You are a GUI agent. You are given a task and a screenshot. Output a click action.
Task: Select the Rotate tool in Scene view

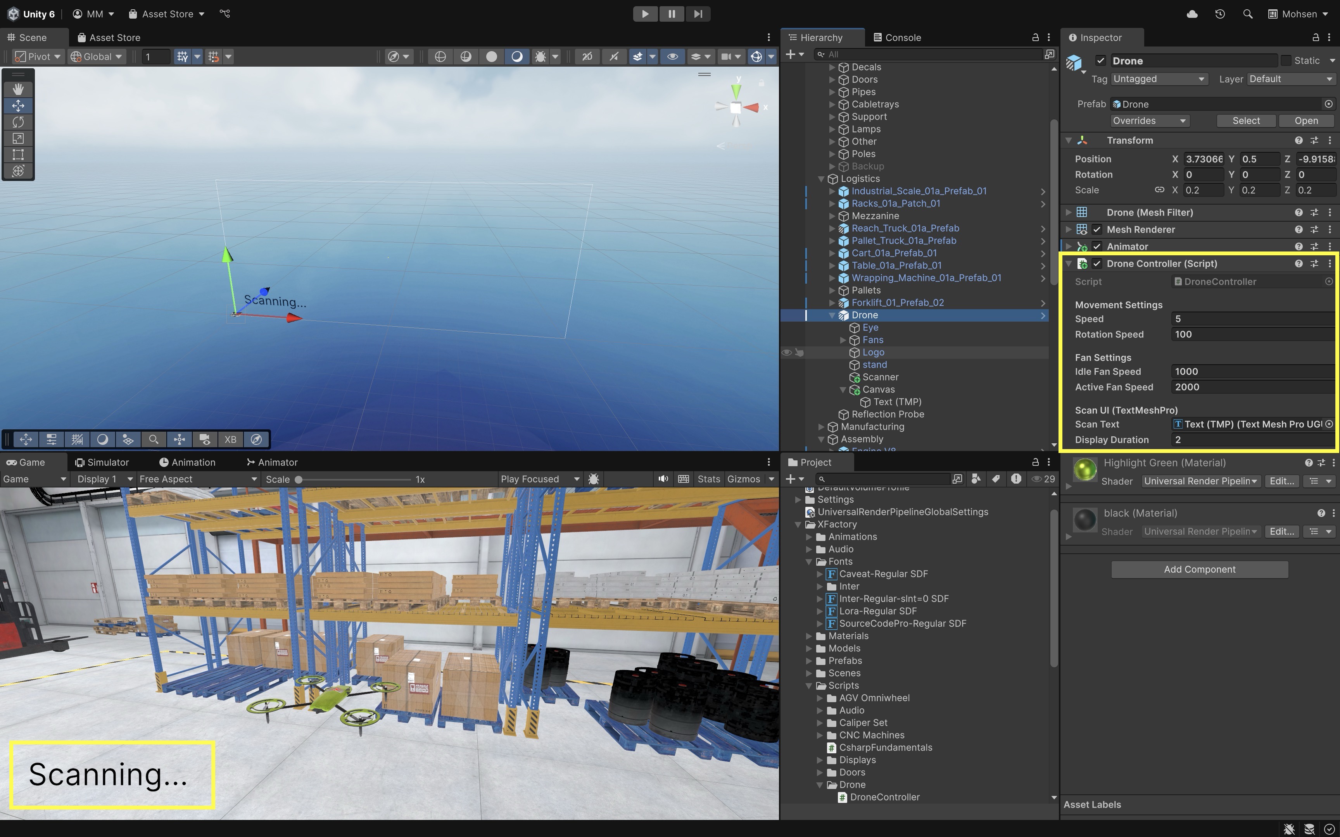pos(18,122)
